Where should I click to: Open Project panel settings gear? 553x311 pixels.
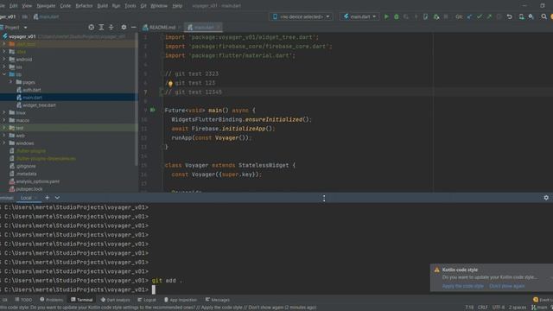point(124,27)
